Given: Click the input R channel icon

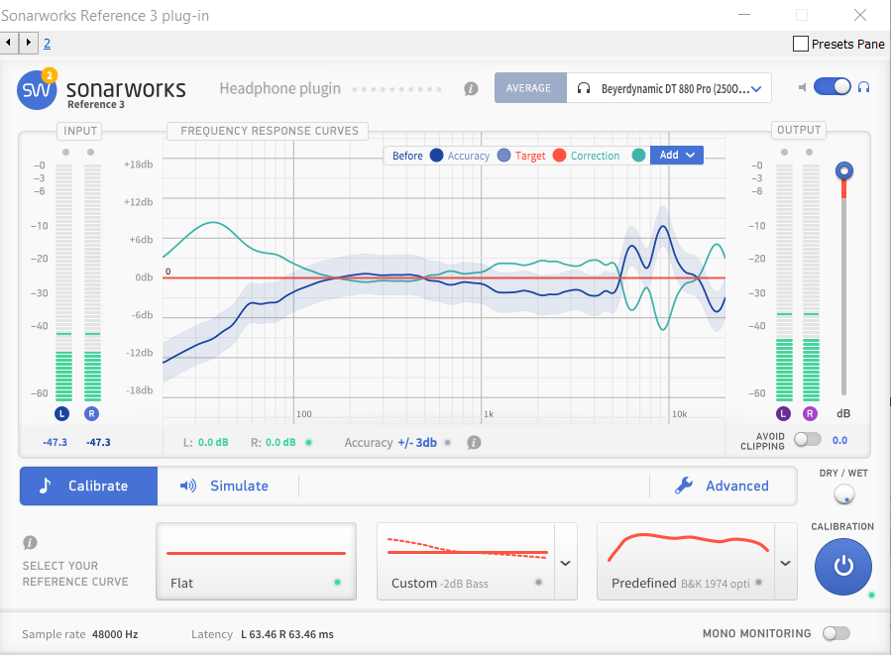Looking at the screenshot, I should pos(91,413).
